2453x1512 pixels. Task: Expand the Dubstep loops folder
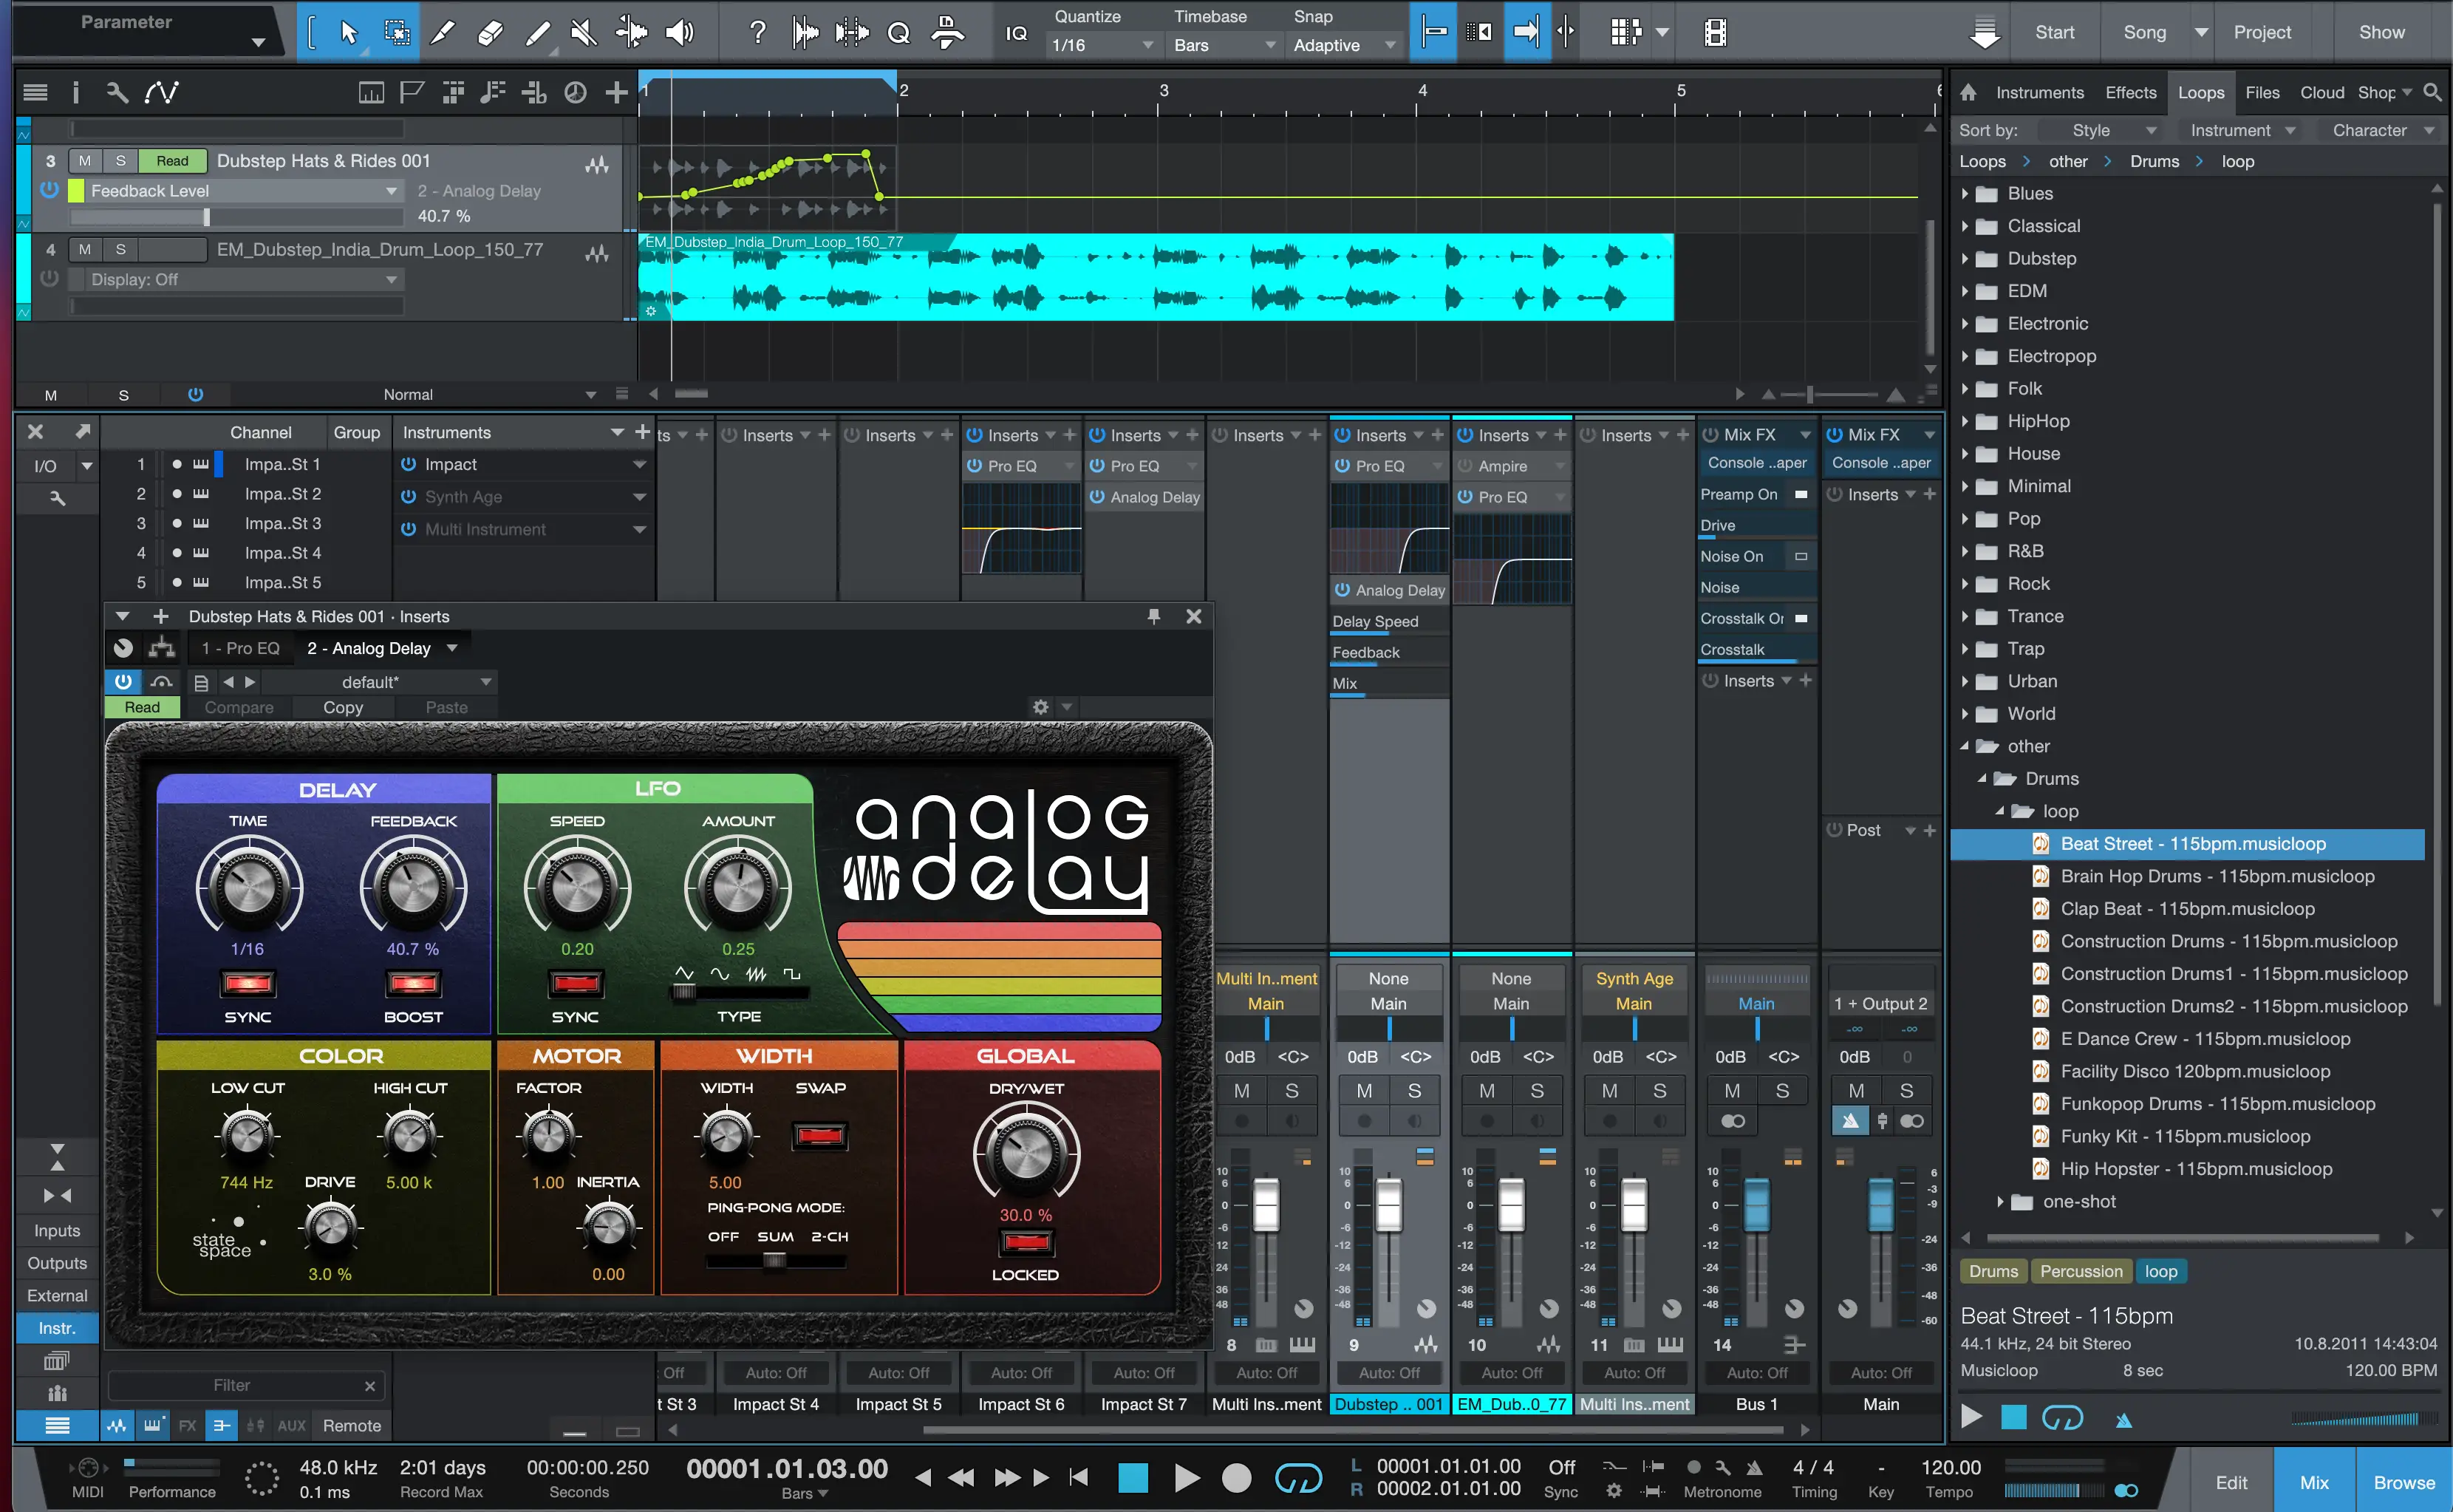(x=1965, y=259)
